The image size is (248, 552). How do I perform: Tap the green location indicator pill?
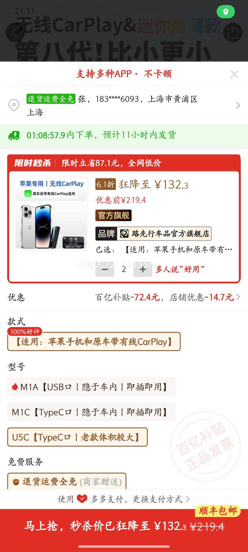click(x=226, y=12)
